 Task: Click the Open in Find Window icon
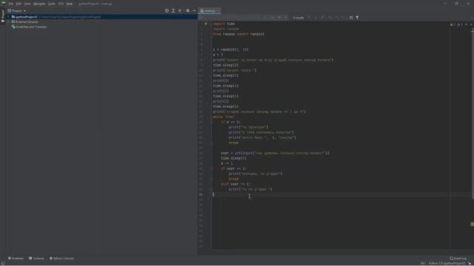tap(351, 18)
